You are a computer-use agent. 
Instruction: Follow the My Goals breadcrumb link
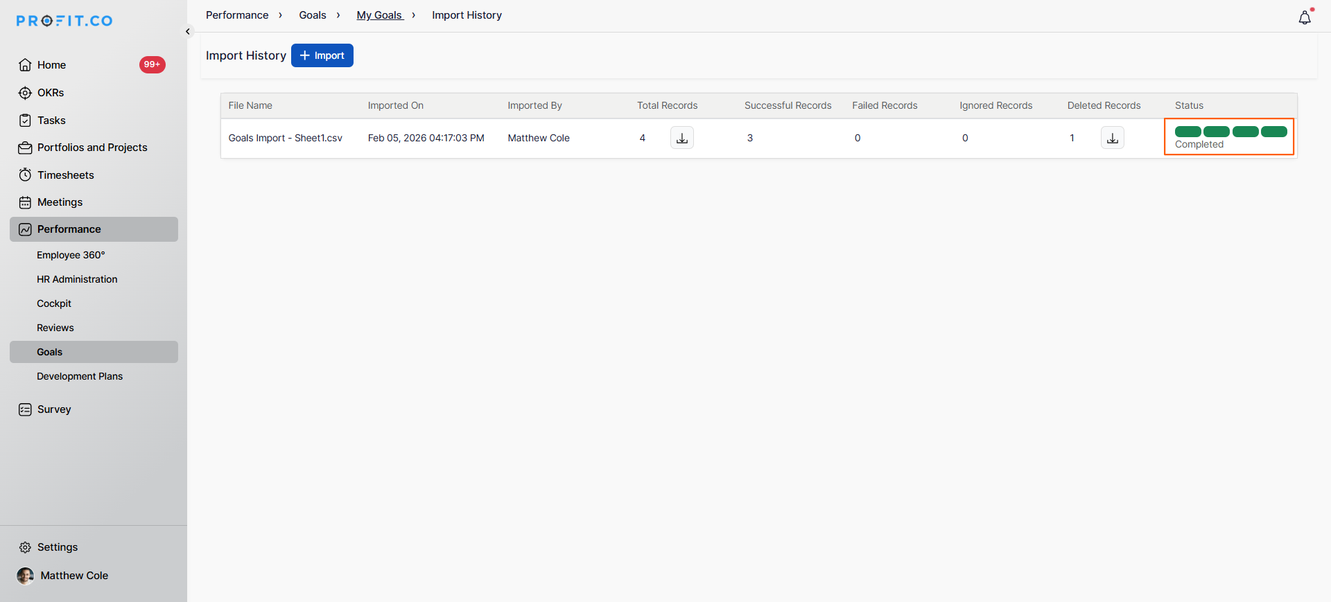coord(380,15)
